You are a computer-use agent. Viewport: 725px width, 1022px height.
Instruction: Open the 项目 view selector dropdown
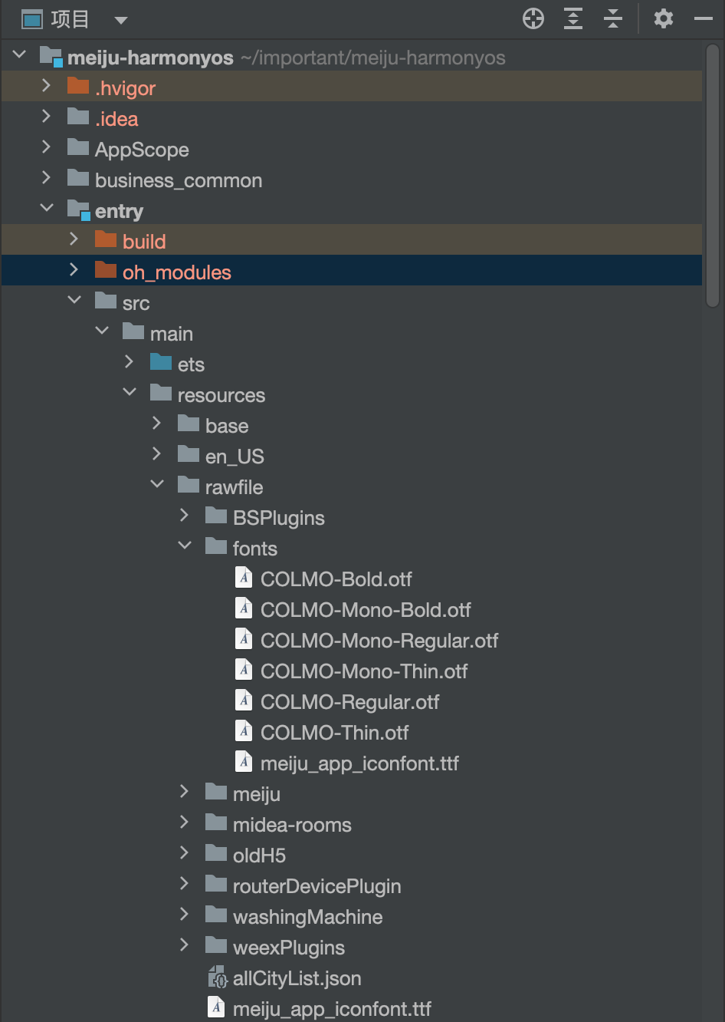point(120,20)
